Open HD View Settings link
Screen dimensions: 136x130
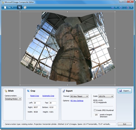(x=77, y=101)
